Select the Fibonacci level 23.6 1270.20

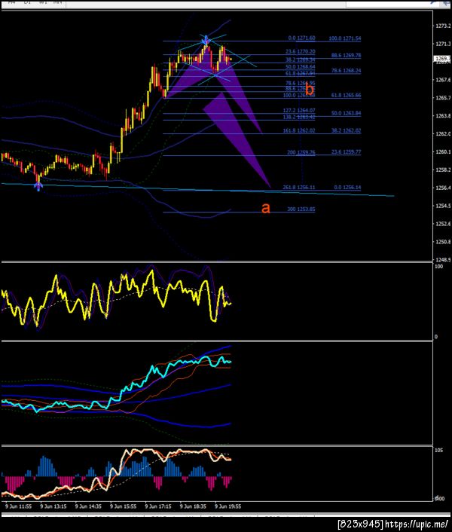tap(300, 51)
